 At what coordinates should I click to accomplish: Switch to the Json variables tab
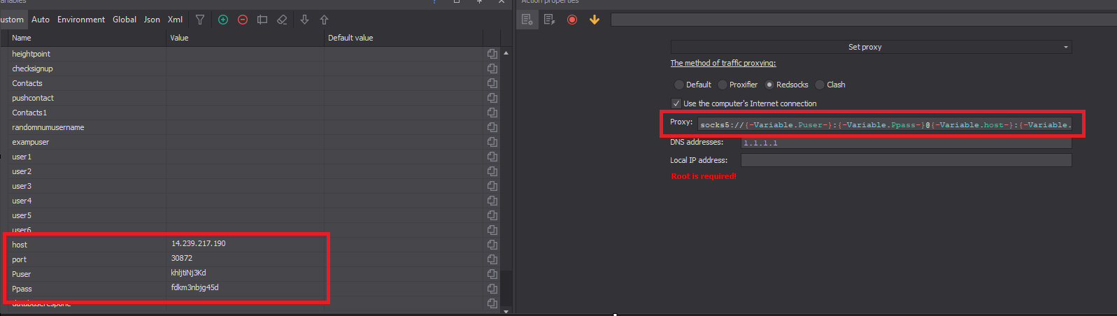tap(152, 20)
